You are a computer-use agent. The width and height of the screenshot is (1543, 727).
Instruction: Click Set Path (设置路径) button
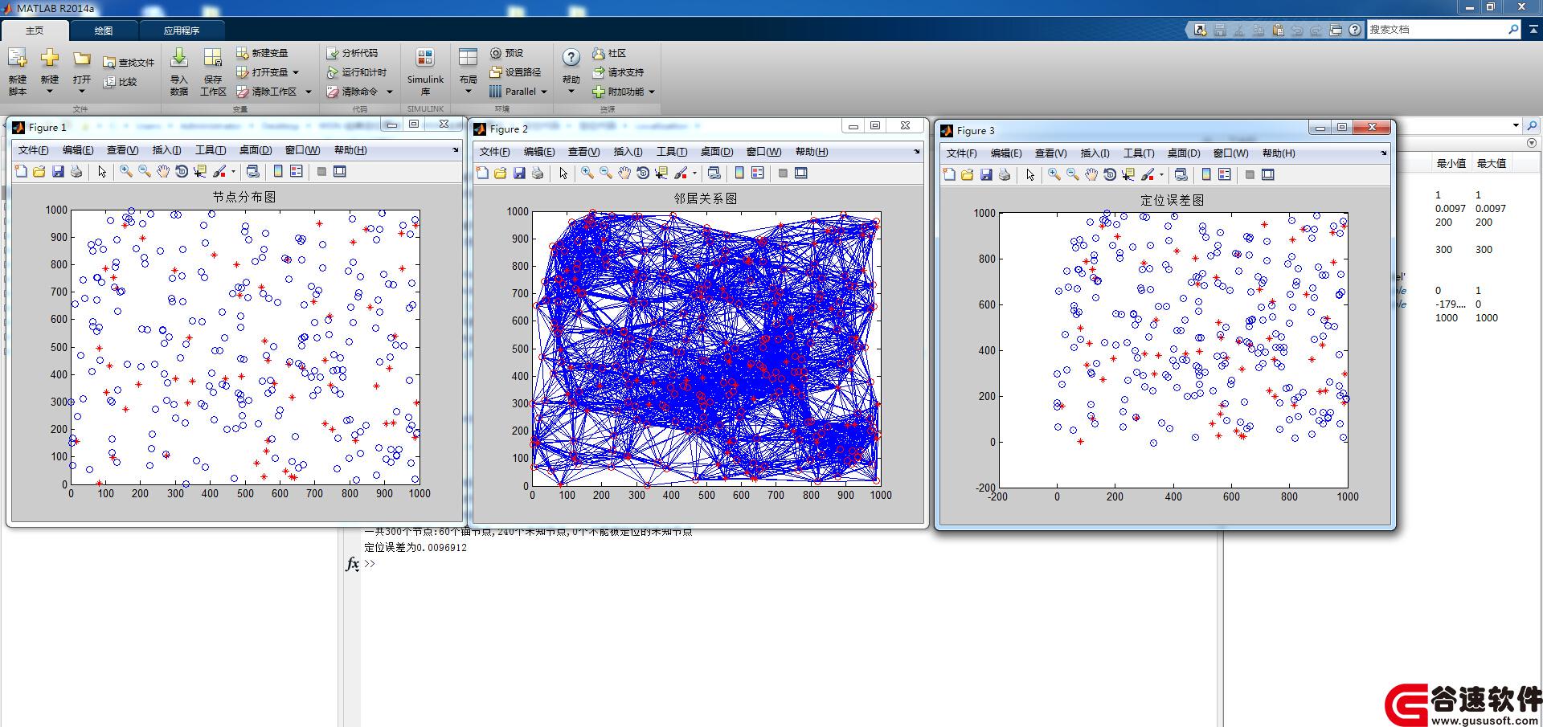pos(517,72)
